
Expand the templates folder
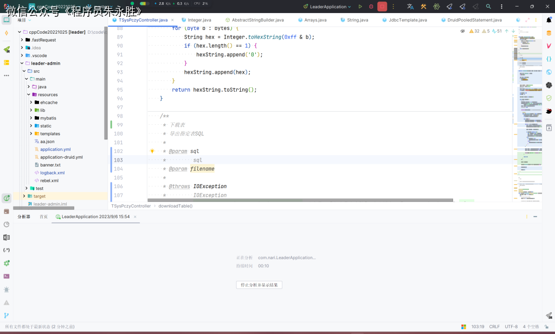pos(31,133)
